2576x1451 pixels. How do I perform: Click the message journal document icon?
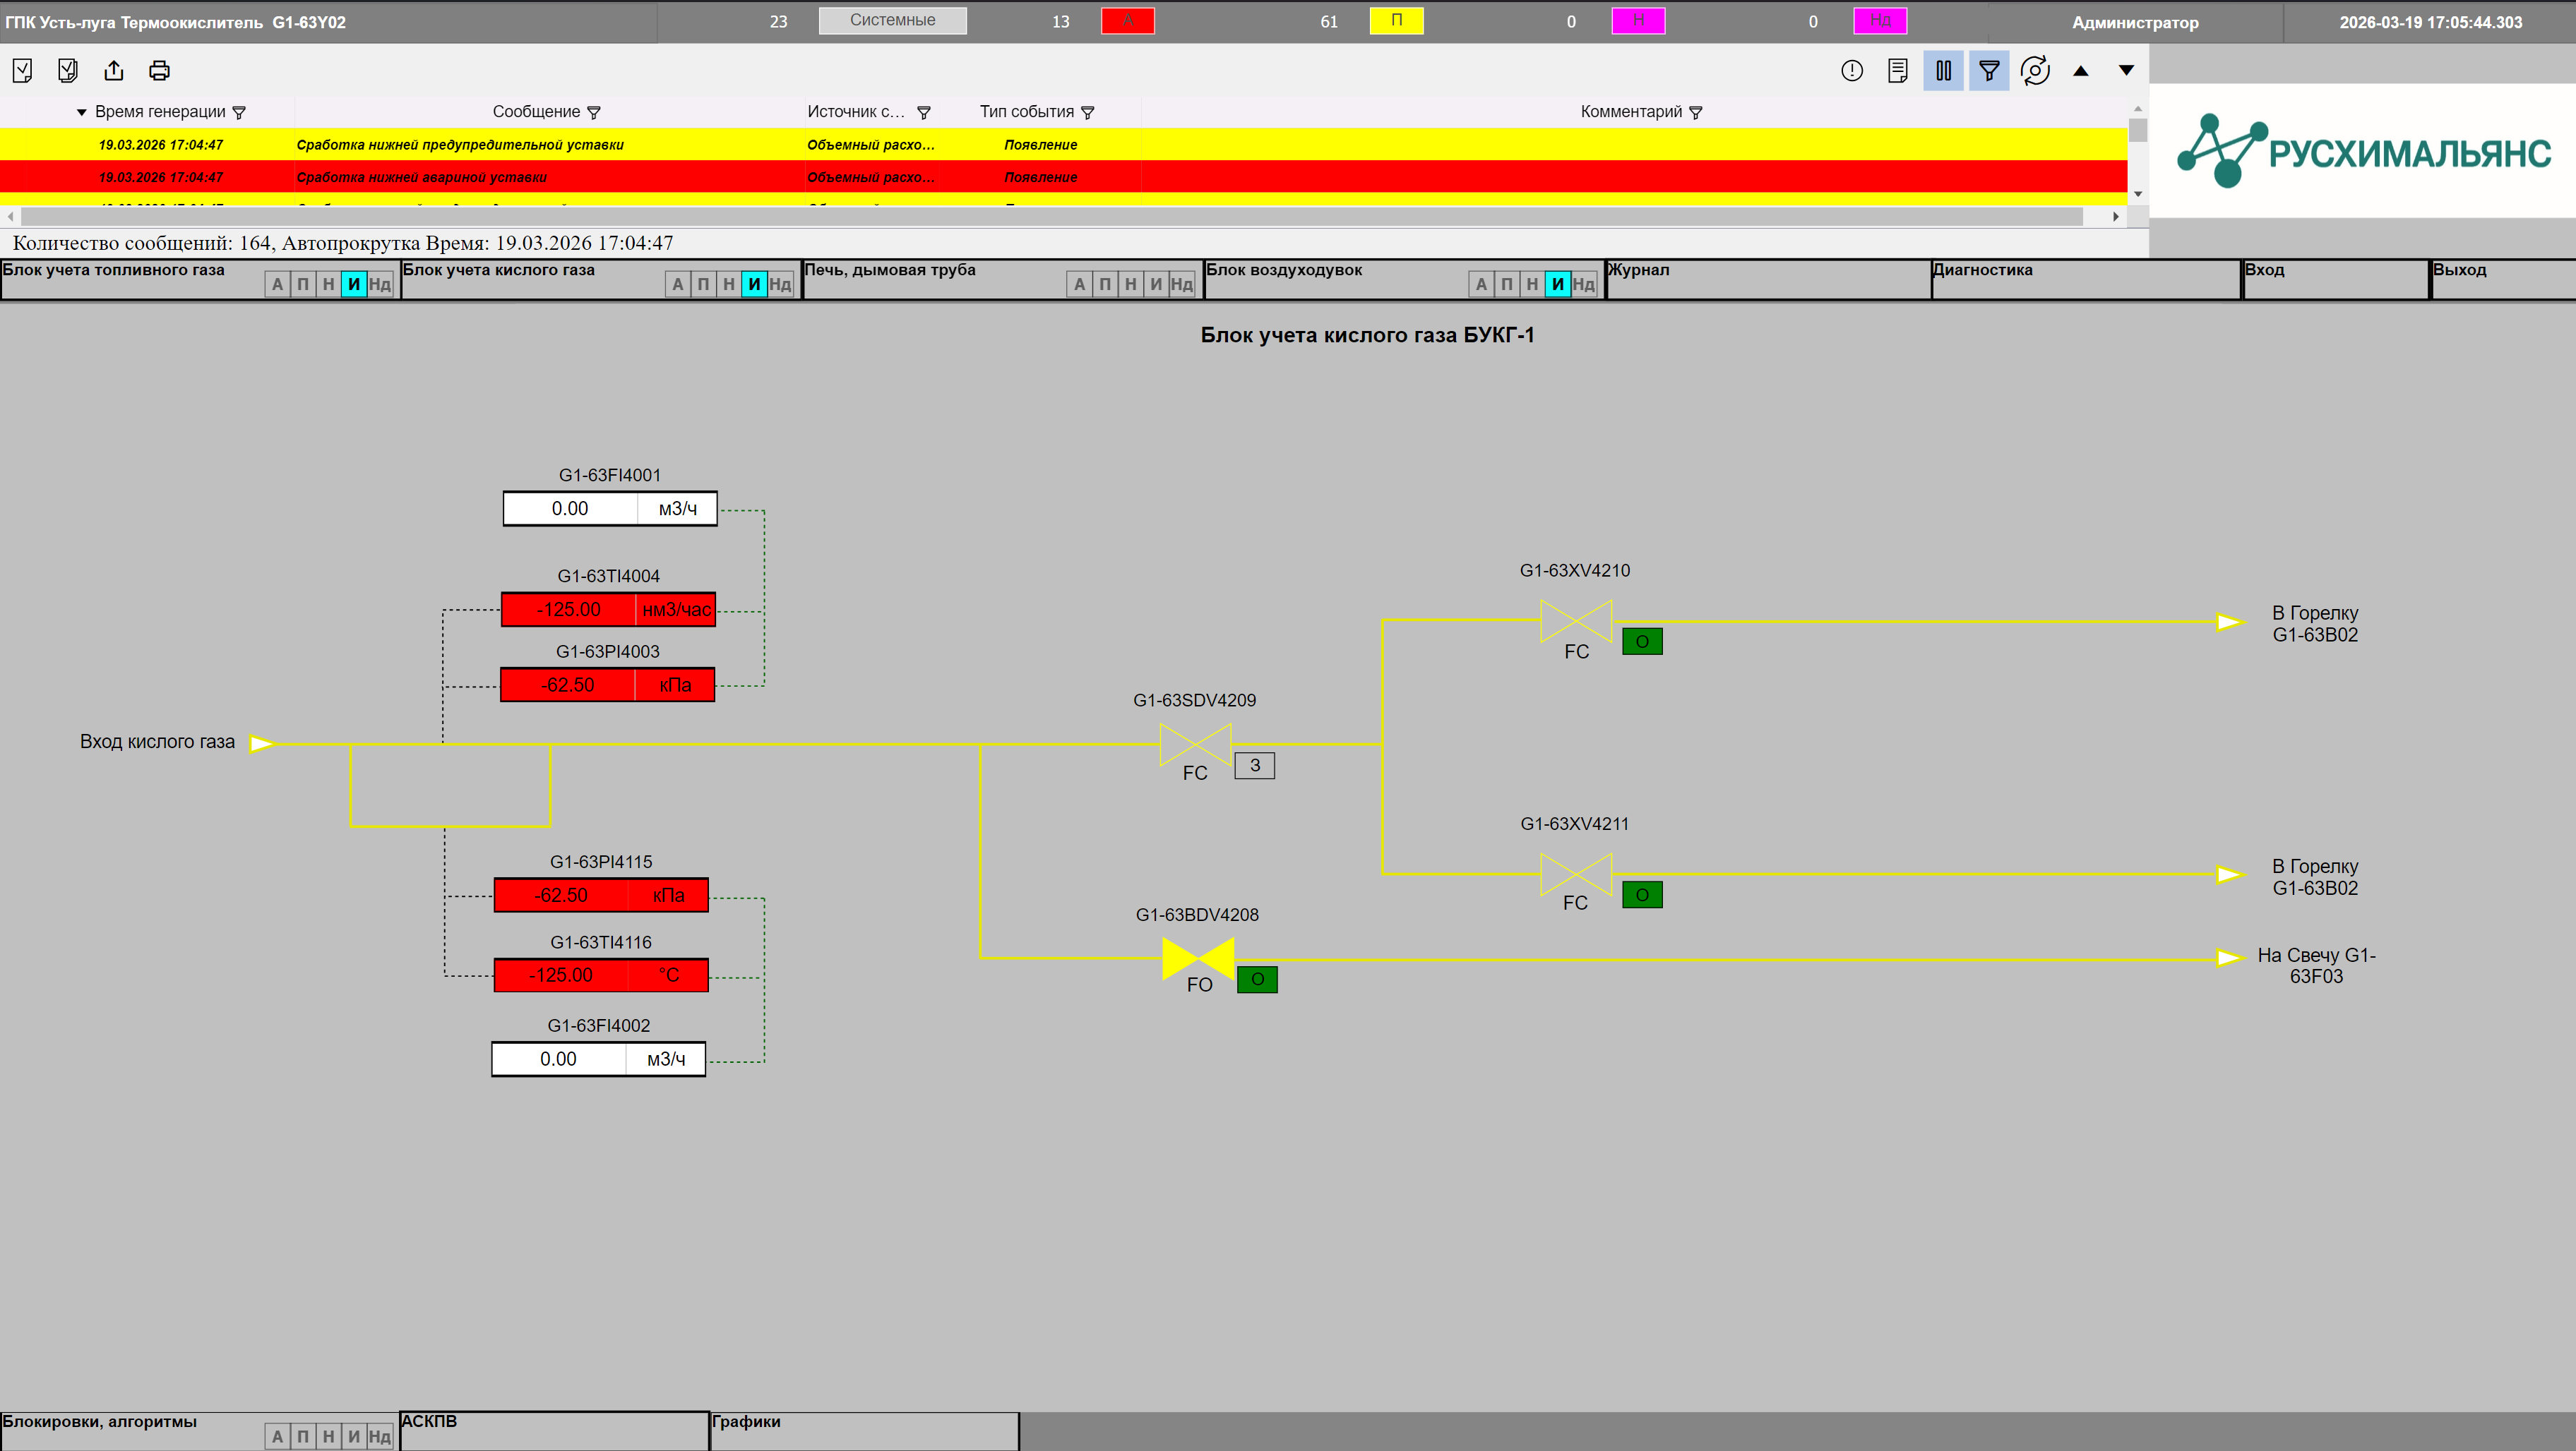pos(1897,70)
